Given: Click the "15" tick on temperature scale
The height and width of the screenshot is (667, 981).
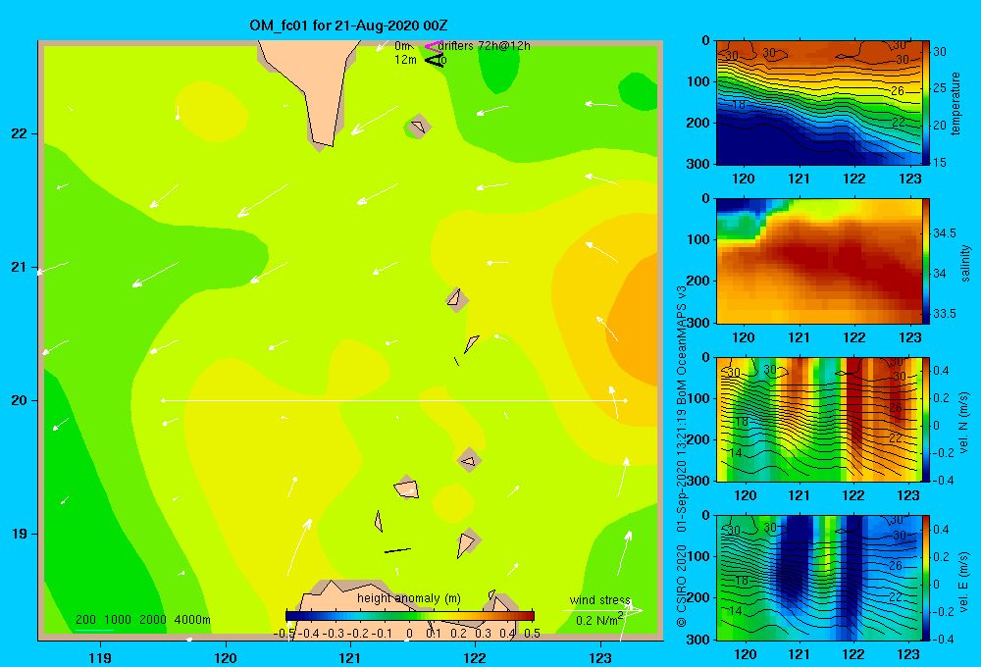Looking at the screenshot, I should coord(940,162).
